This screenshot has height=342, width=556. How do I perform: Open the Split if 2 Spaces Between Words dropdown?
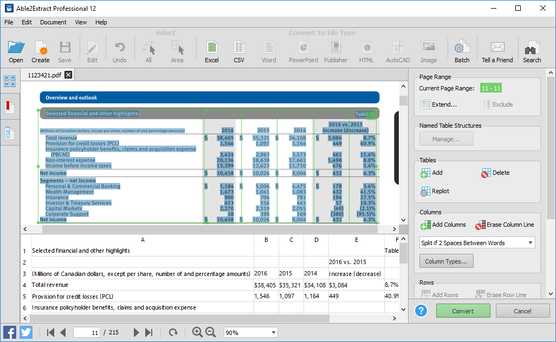pos(477,243)
